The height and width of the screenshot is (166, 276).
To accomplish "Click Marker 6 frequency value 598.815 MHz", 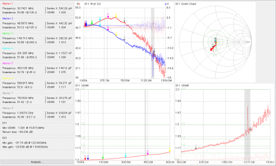I will pyautogui.click(x=25, y=83).
